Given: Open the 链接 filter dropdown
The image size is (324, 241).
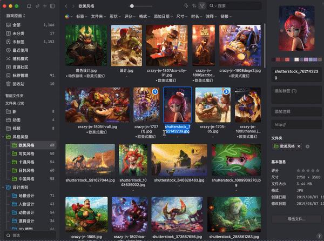Looking at the screenshot, I should point(226,16).
